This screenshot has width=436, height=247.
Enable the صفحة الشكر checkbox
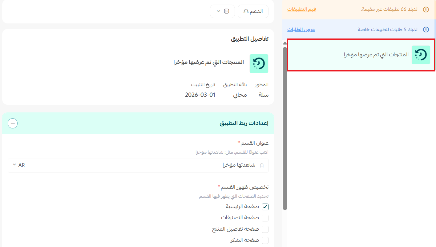tap(265, 240)
